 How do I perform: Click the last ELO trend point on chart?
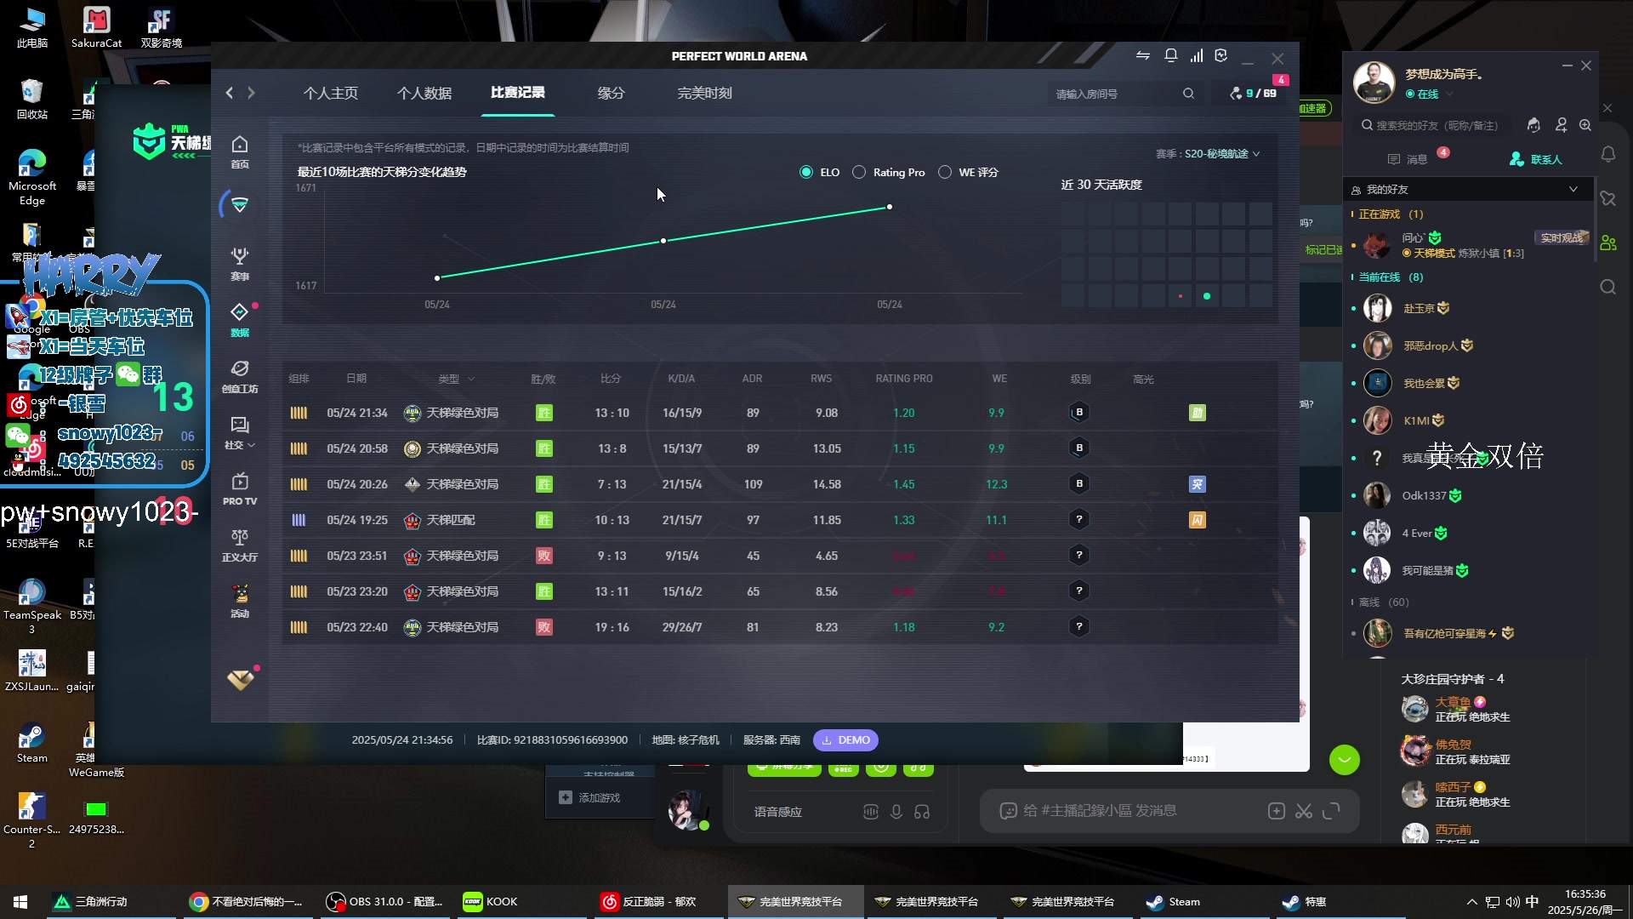point(890,207)
